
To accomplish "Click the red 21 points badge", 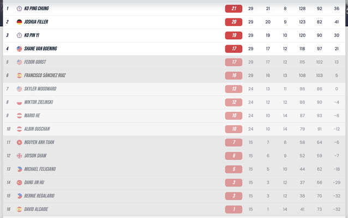I will tap(233, 9).
